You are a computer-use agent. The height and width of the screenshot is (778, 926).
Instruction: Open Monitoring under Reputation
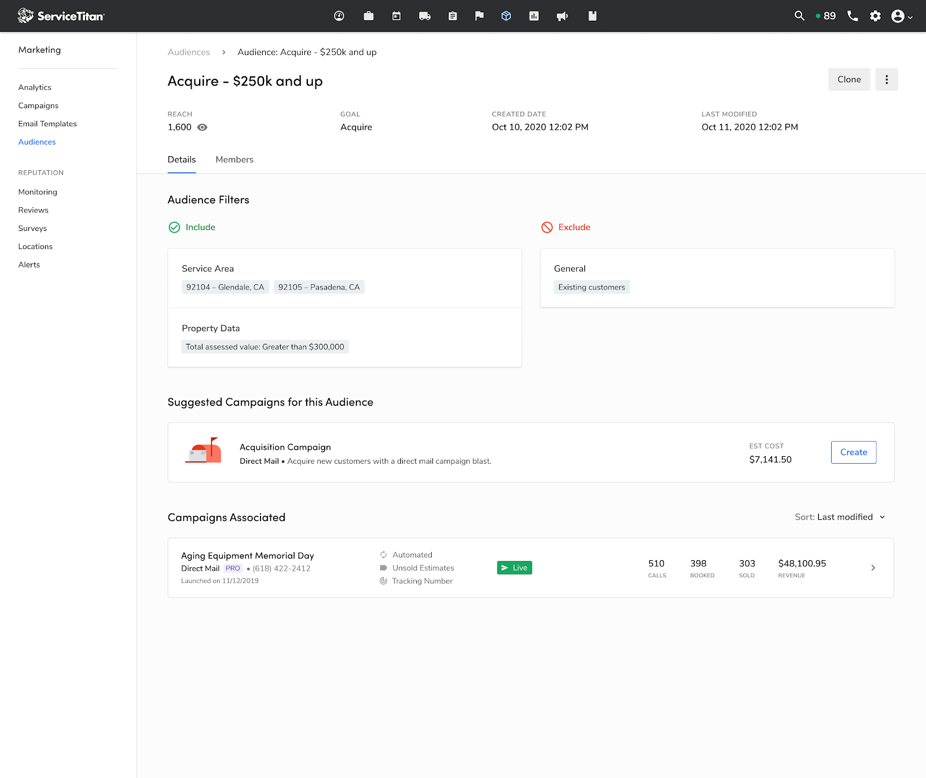(38, 192)
